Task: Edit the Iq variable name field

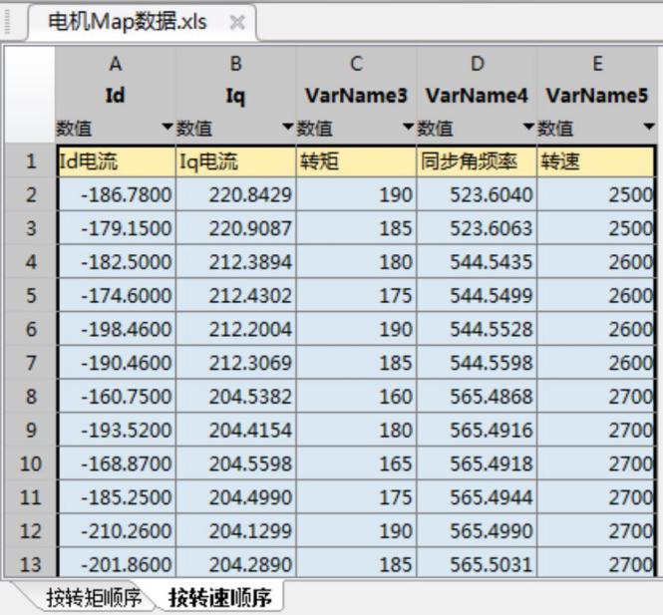Action: pyautogui.click(x=236, y=97)
